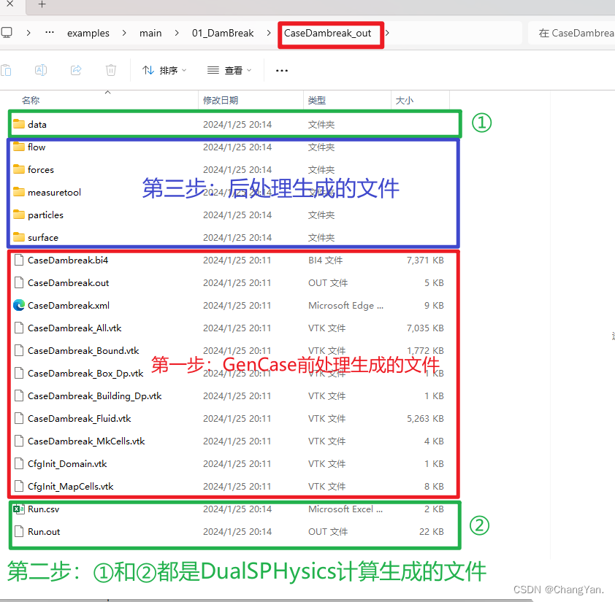Image resolution: width=615 pixels, height=602 pixels.
Task: Select the CfgInit_MapCells.vtk file icon
Action: 19,487
